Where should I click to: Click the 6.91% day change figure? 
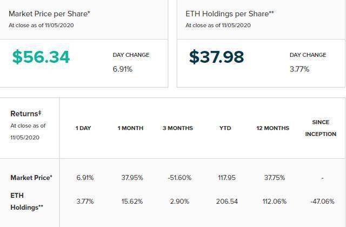point(123,69)
